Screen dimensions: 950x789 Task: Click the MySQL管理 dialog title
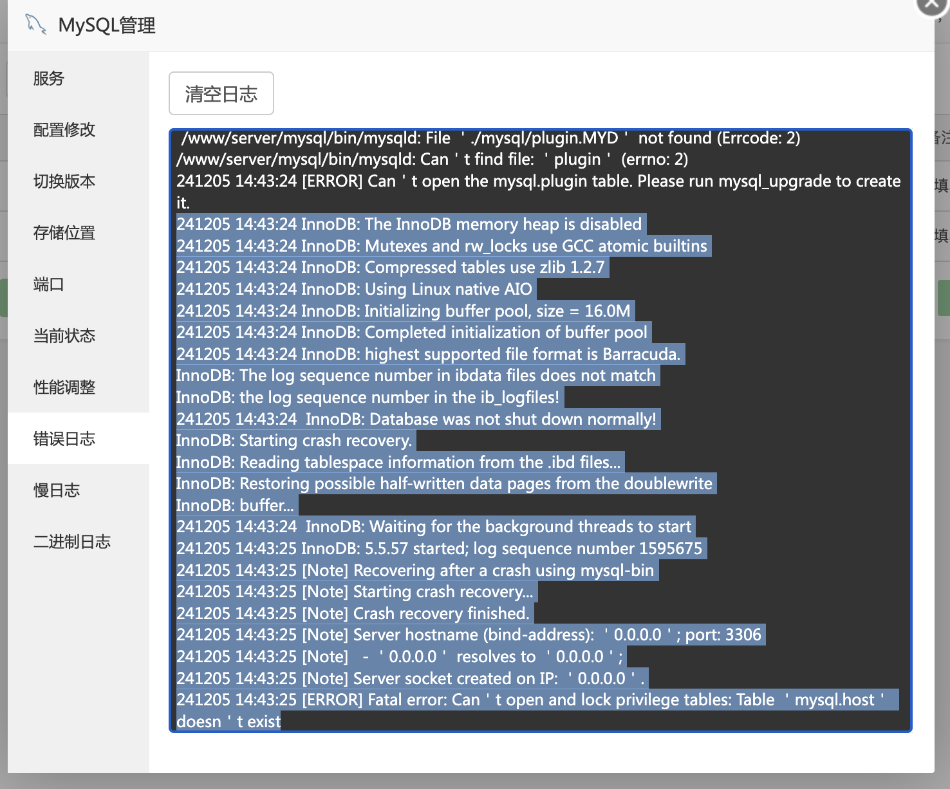coord(107,26)
